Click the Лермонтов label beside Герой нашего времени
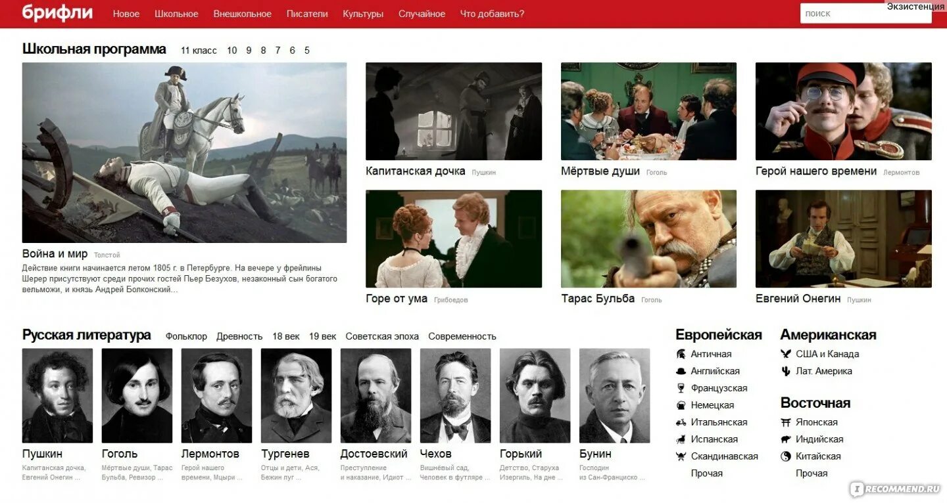The width and height of the screenshot is (947, 503). (901, 173)
